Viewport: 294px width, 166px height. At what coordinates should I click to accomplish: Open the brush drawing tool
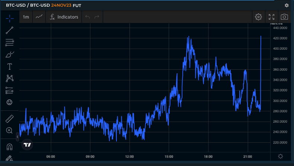coord(10,54)
